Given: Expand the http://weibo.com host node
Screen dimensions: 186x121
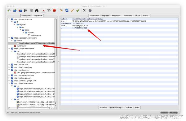Looking at the screenshot, I should (x=9, y=65).
